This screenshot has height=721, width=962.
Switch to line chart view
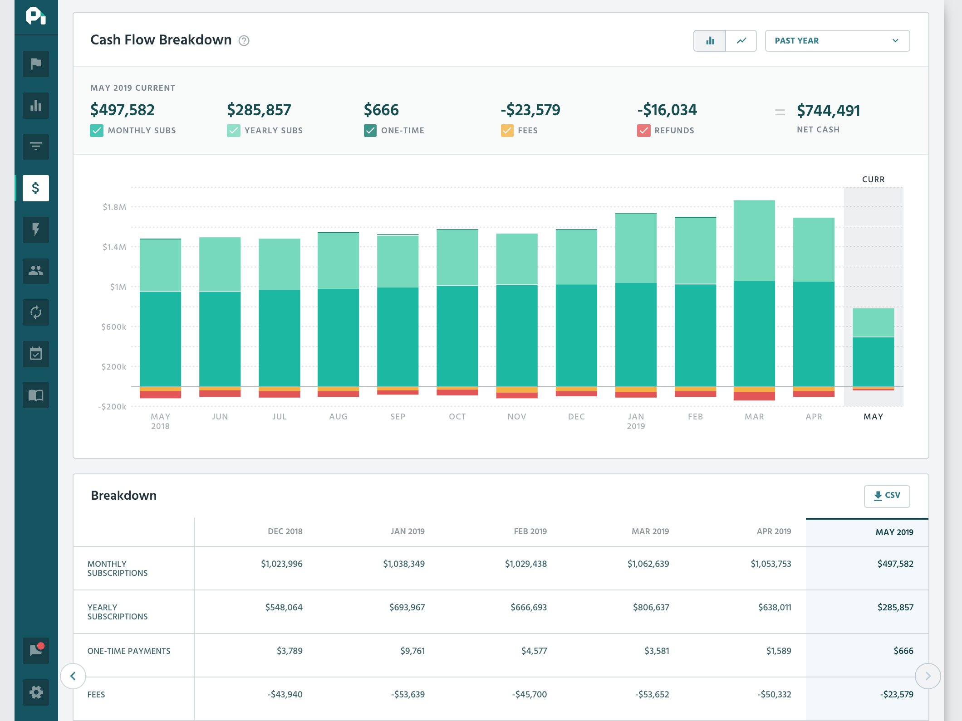point(741,41)
